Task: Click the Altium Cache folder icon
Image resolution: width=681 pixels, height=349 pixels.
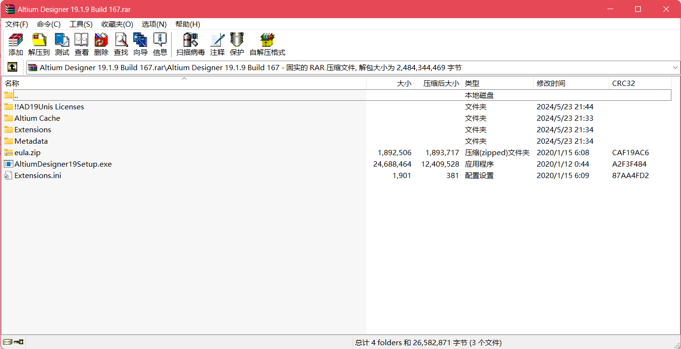Action: [x=9, y=118]
